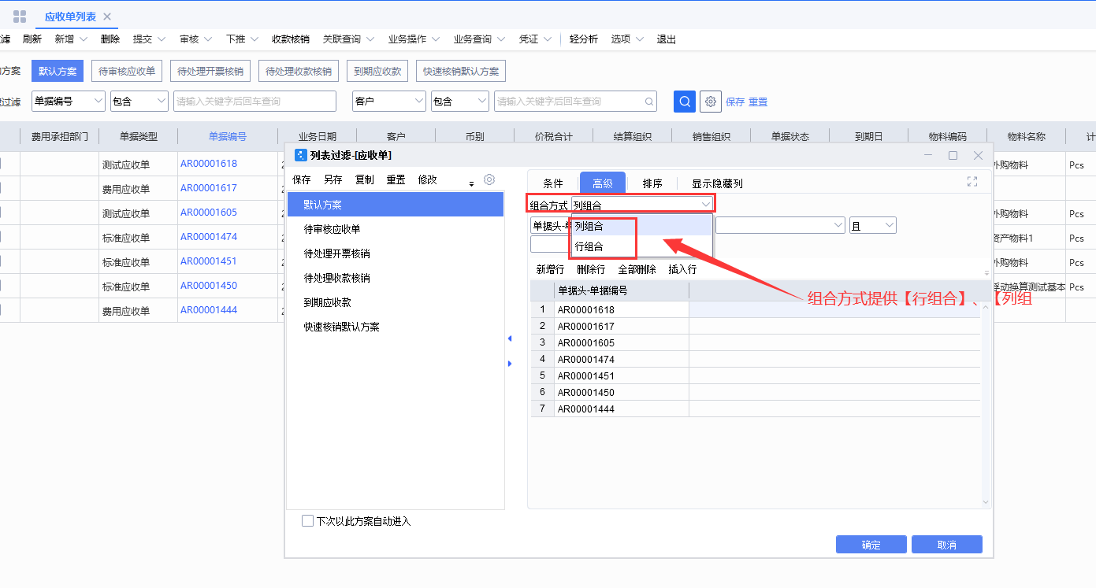Click 另存 in the dialog toolbar
1096x588 pixels.
[x=333, y=179]
